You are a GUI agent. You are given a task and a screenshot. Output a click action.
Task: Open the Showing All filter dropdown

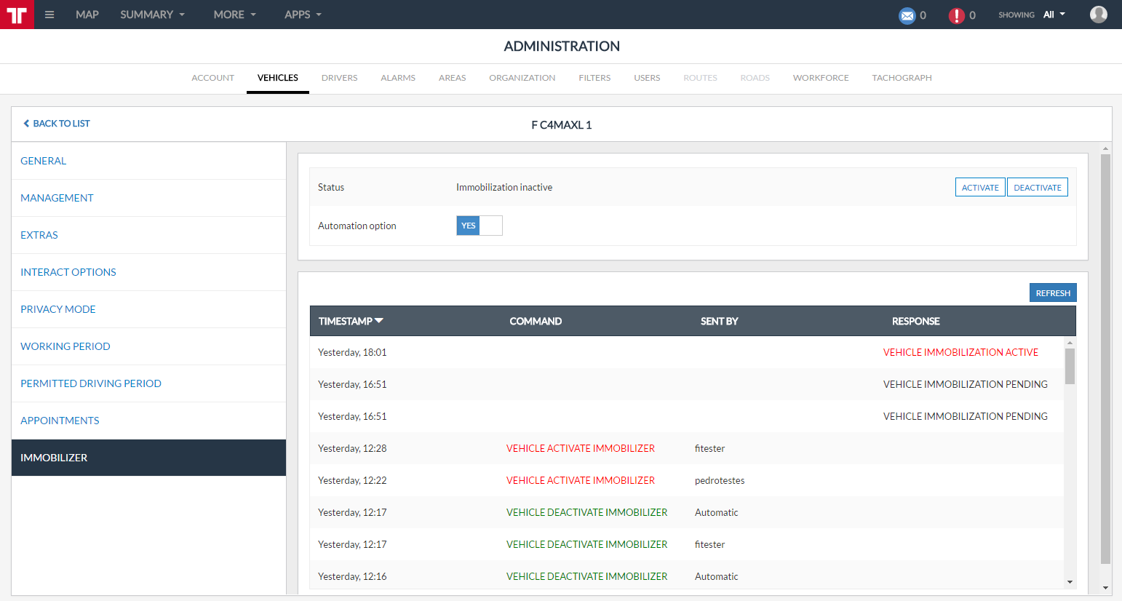click(x=1054, y=15)
